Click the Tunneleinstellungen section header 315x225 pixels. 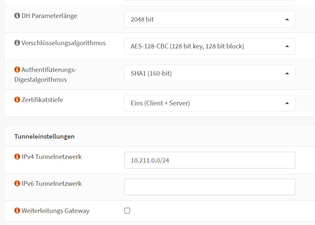(45, 136)
